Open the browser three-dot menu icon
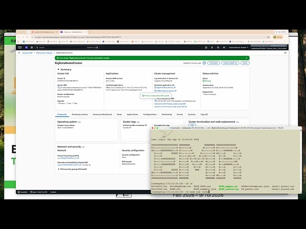The height and width of the screenshot is (229, 306). coord(286,37)
